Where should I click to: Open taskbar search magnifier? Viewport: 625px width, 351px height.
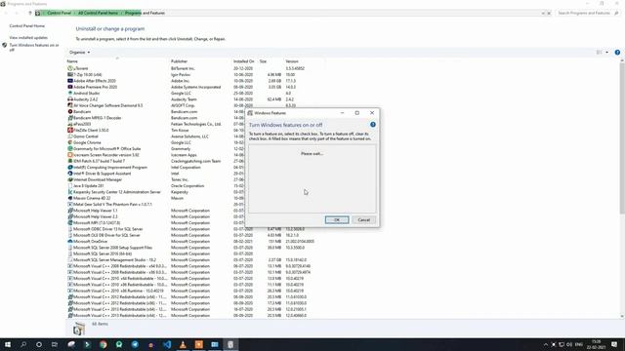pyautogui.click(x=23, y=344)
